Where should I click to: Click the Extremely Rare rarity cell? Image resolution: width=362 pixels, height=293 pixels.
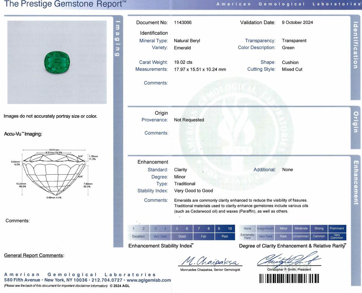click(x=247, y=236)
